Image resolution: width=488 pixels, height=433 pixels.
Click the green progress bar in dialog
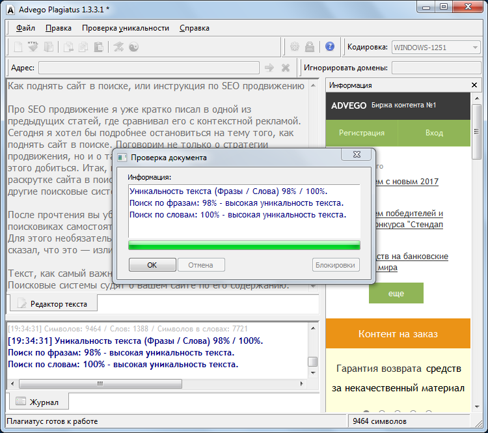pyautogui.click(x=244, y=245)
